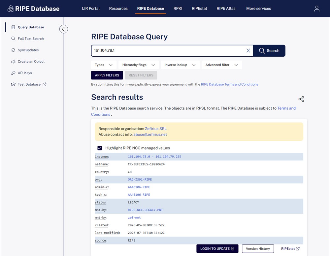Click the Syncupdates refresh icon
Viewport: 330px width, 256px height.
pos(13,50)
